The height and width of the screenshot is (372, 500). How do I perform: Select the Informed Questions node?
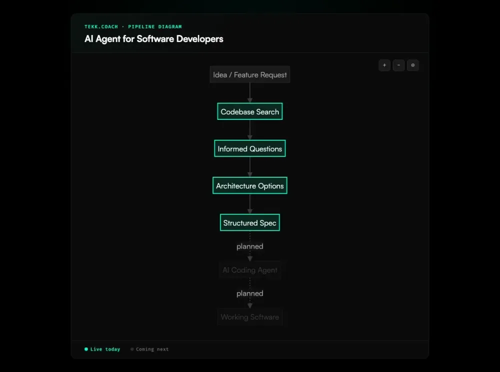tap(249, 148)
